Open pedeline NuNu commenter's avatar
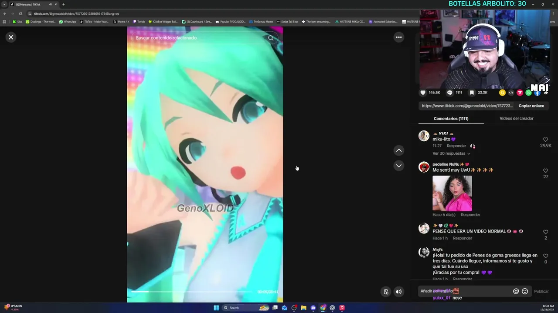 (x=424, y=167)
